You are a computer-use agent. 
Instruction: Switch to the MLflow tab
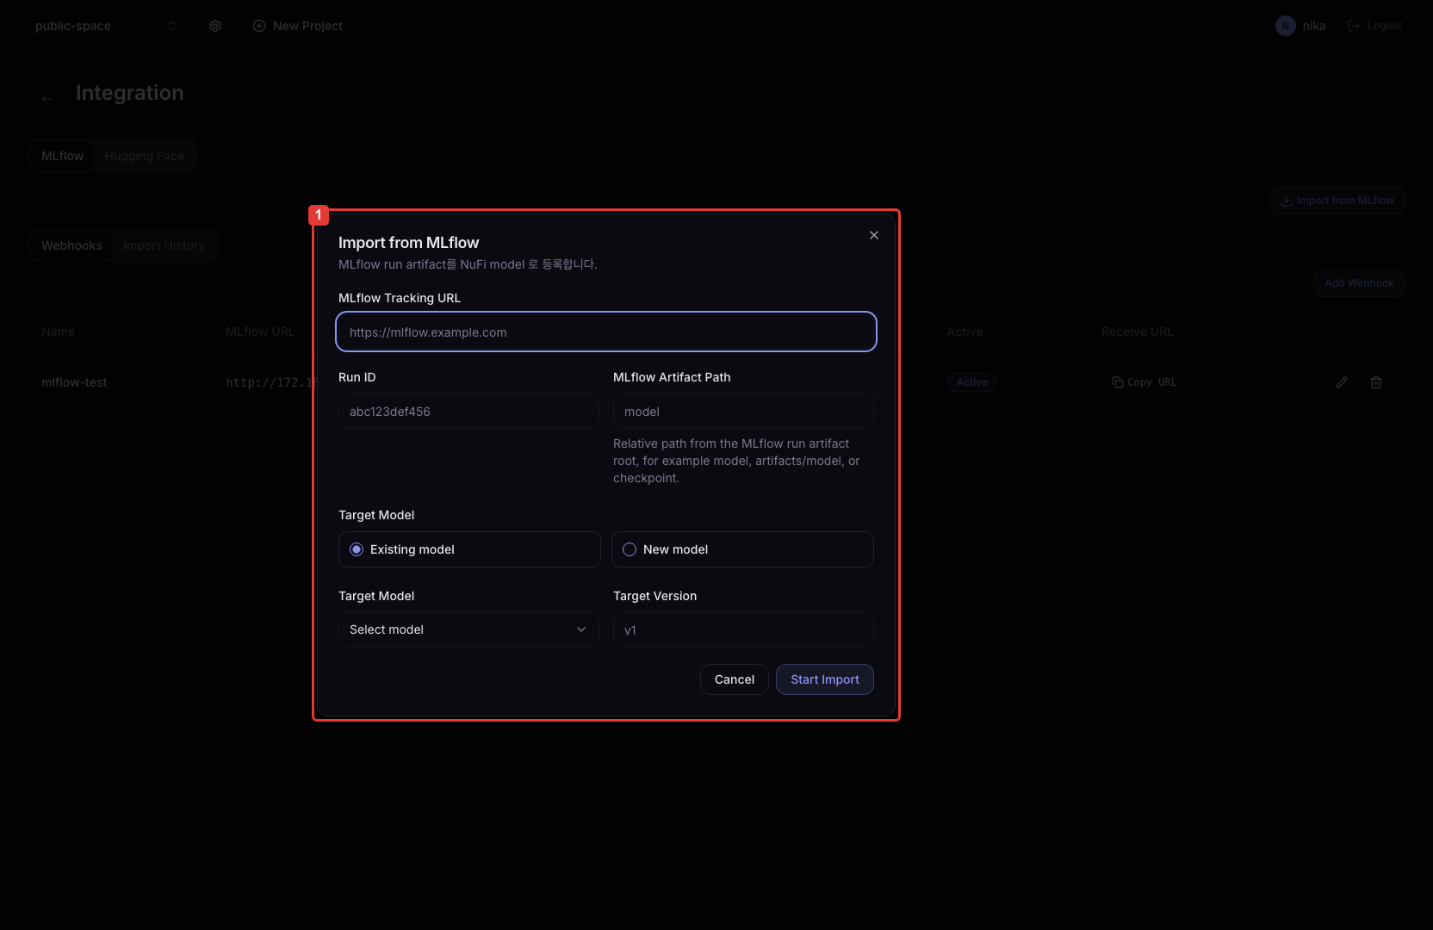click(63, 156)
